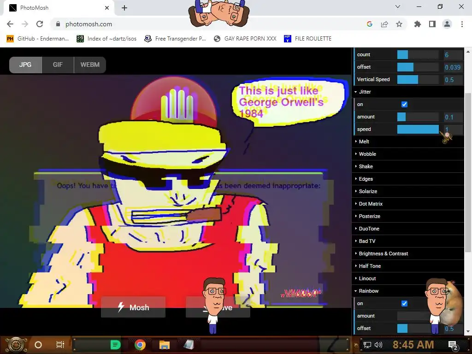This screenshot has height=354, width=472.
Task: Adjust the Jitter amount slider
Action: coord(418,117)
